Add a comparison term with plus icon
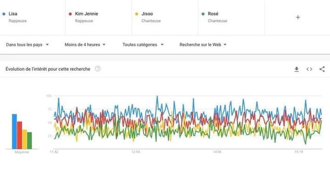330x174 pixels. click(x=298, y=17)
